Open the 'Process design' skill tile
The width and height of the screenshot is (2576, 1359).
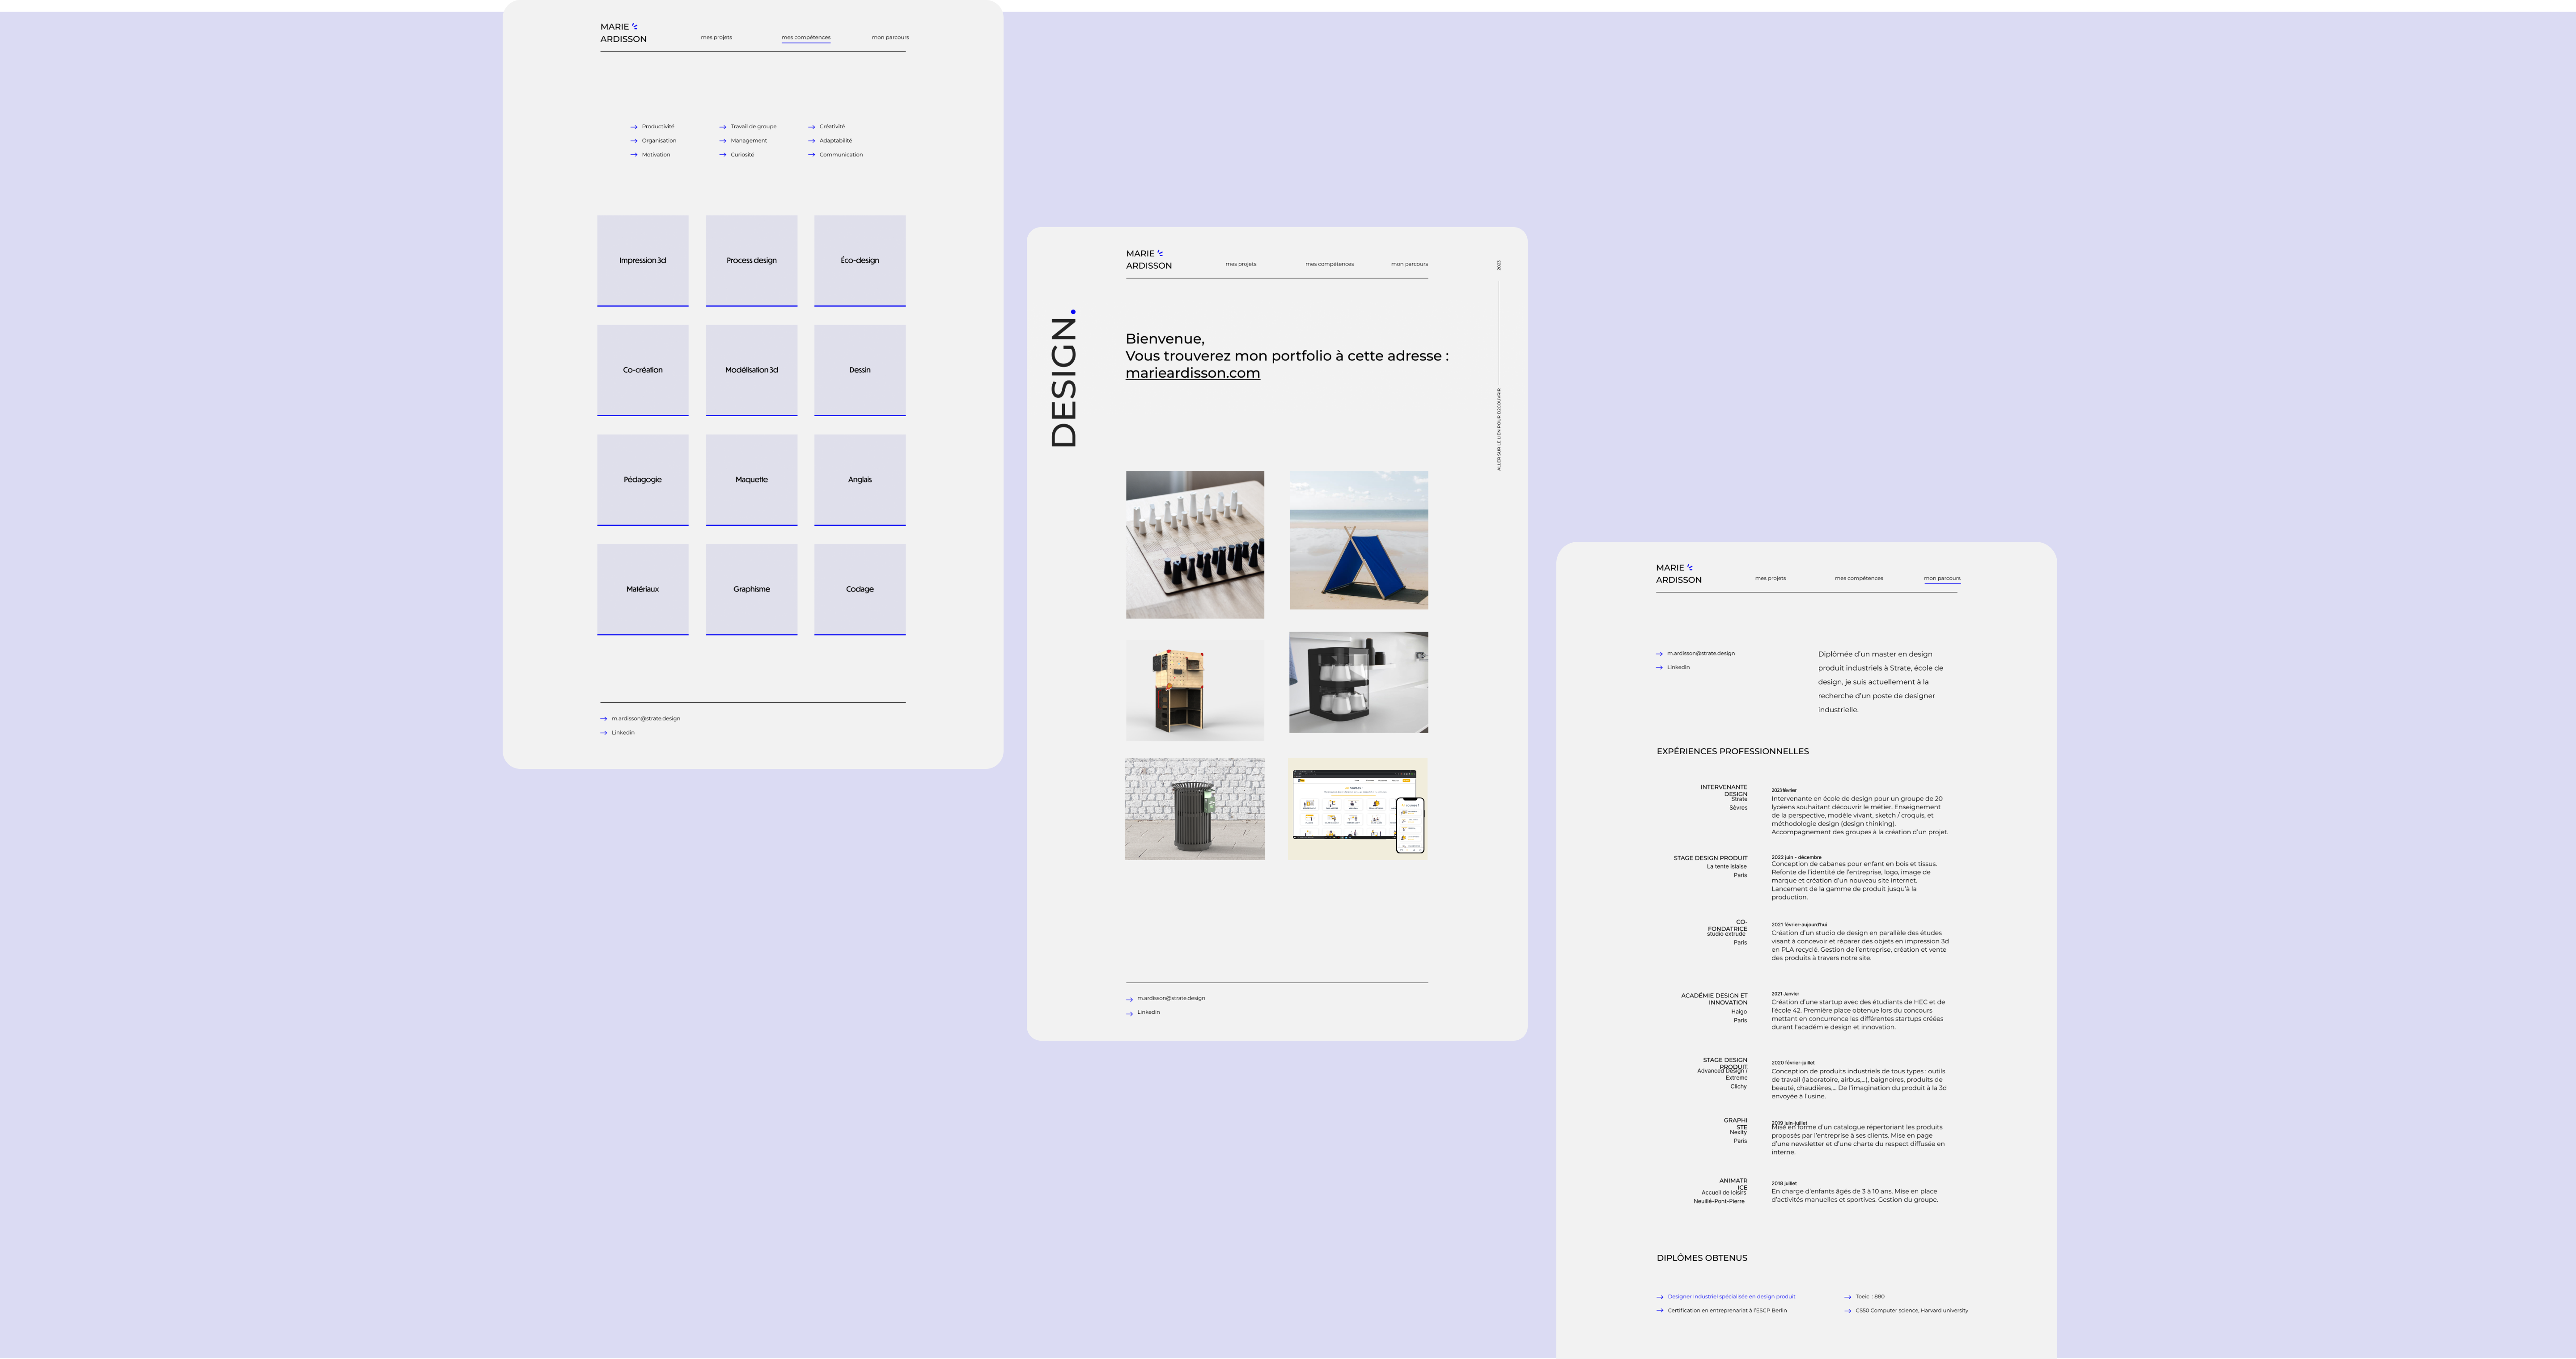(751, 261)
